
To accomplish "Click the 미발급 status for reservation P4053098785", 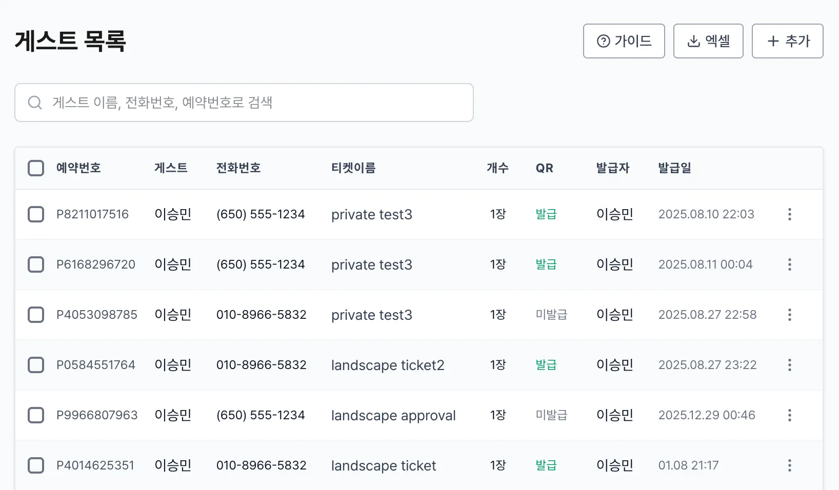I will (x=551, y=315).
